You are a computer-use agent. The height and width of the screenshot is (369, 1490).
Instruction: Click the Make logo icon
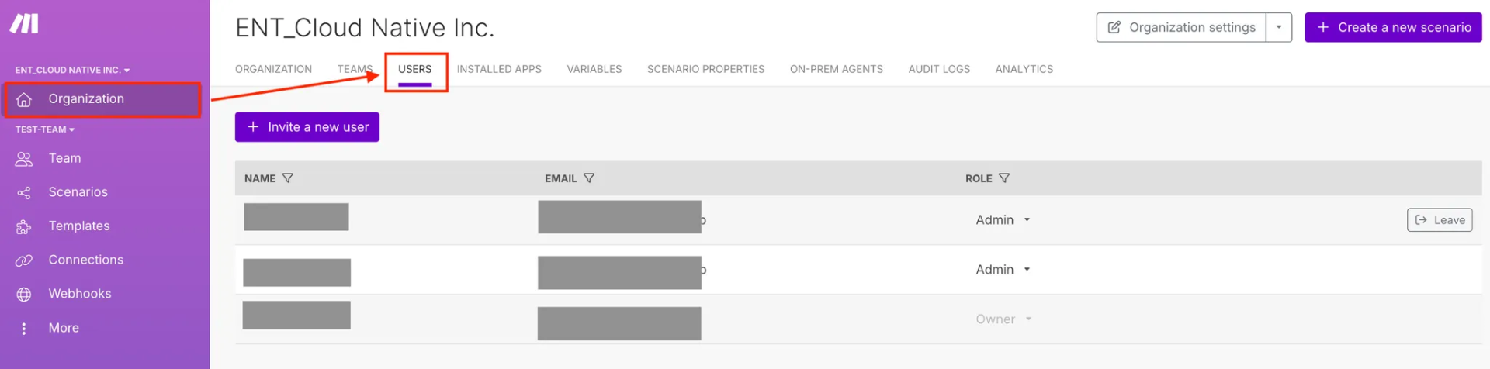coord(24,24)
